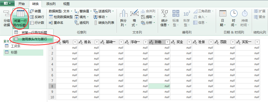268x102 pixels.
Task: Click Detect Data Type (检测数据类型)
Action: (61, 17)
